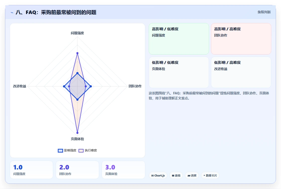Click 页面体验 text in 低影响 / 低难度 card
281x189 pixels.
pos(158,69)
